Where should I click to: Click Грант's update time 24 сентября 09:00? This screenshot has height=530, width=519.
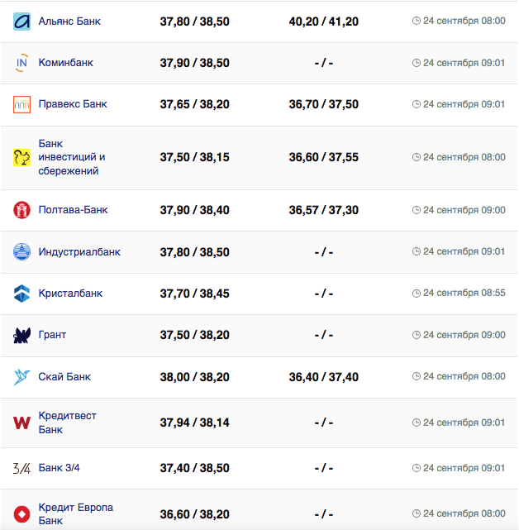(464, 335)
